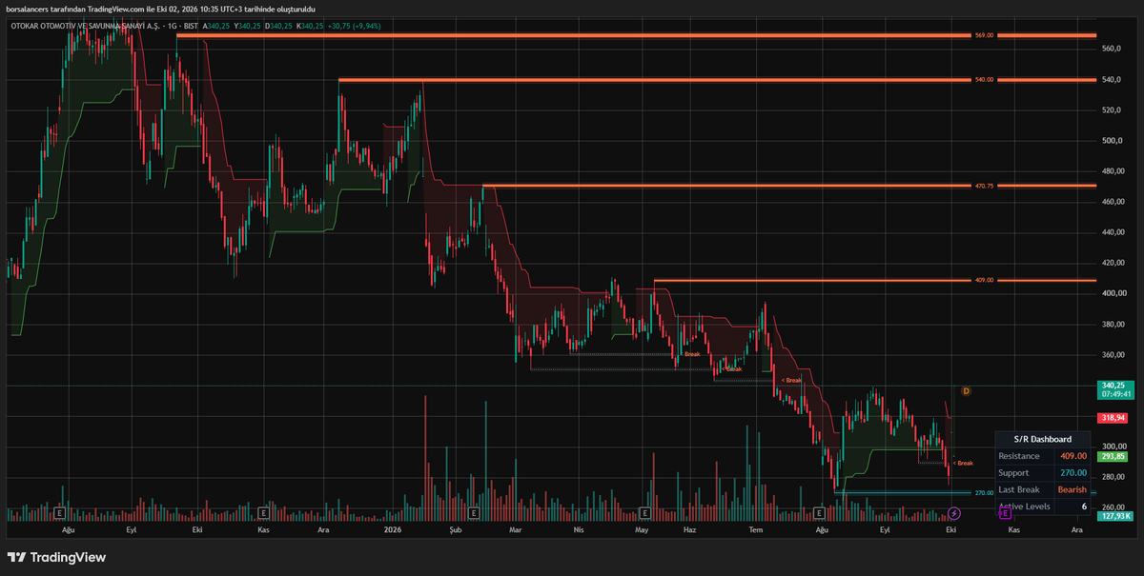The image size is (1144, 576).
Task: Click the BIST exchange label
Action: click(x=189, y=26)
